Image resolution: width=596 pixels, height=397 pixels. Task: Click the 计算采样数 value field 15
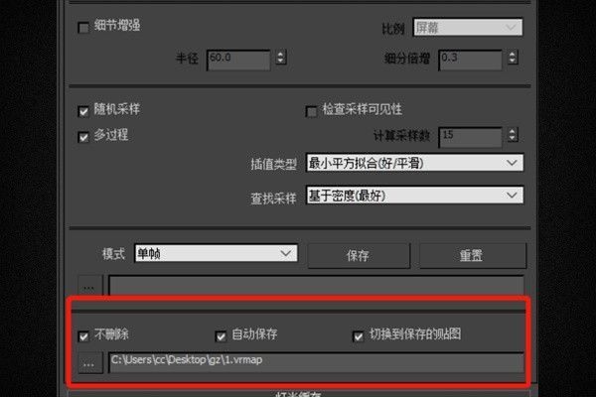pyautogui.click(x=470, y=137)
